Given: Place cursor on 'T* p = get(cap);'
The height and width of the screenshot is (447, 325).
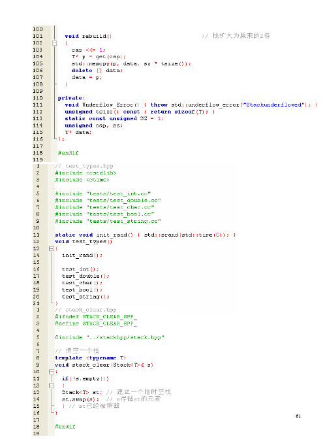Looking at the screenshot, I should 99,57.
